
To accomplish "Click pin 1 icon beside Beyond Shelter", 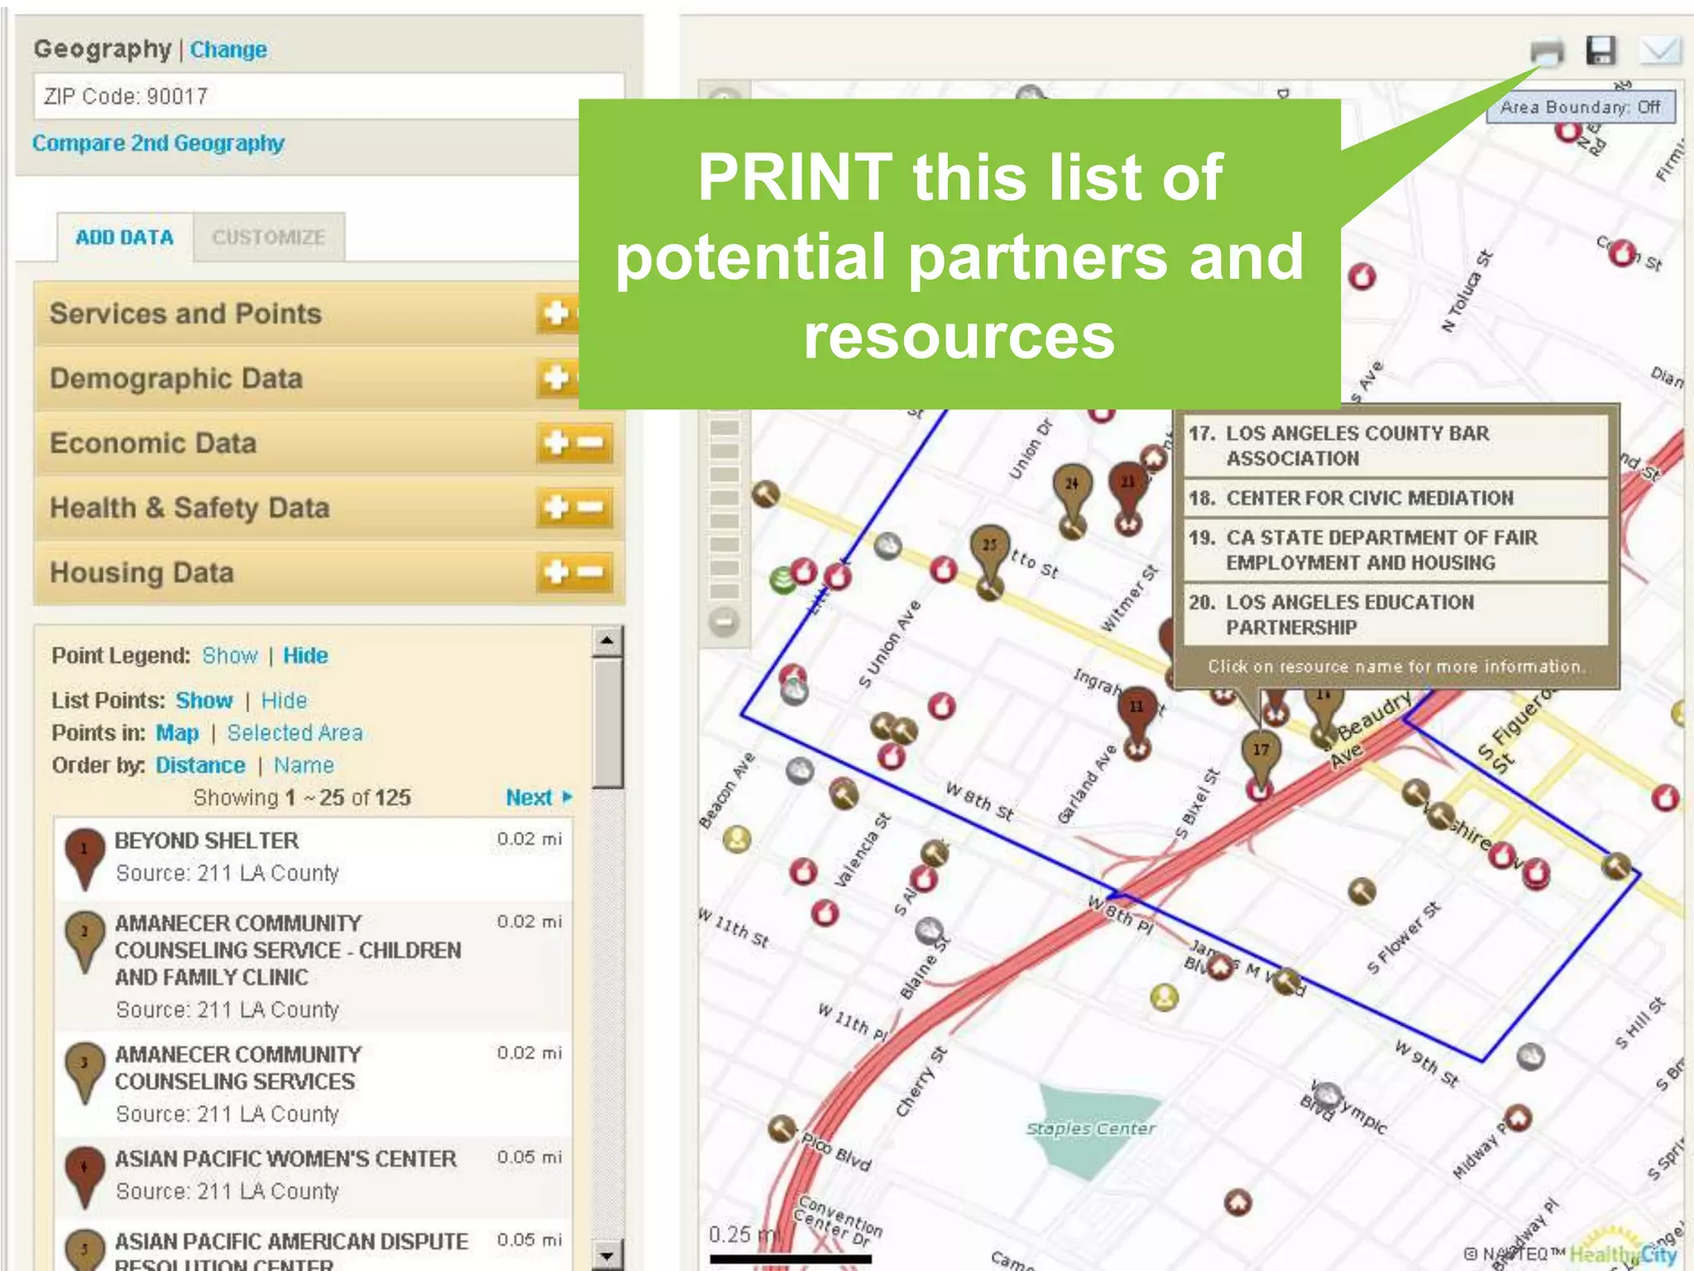I will pyautogui.click(x=84, y=858).
